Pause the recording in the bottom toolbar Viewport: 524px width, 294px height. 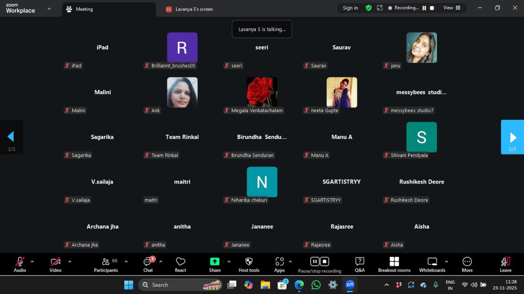315,261
